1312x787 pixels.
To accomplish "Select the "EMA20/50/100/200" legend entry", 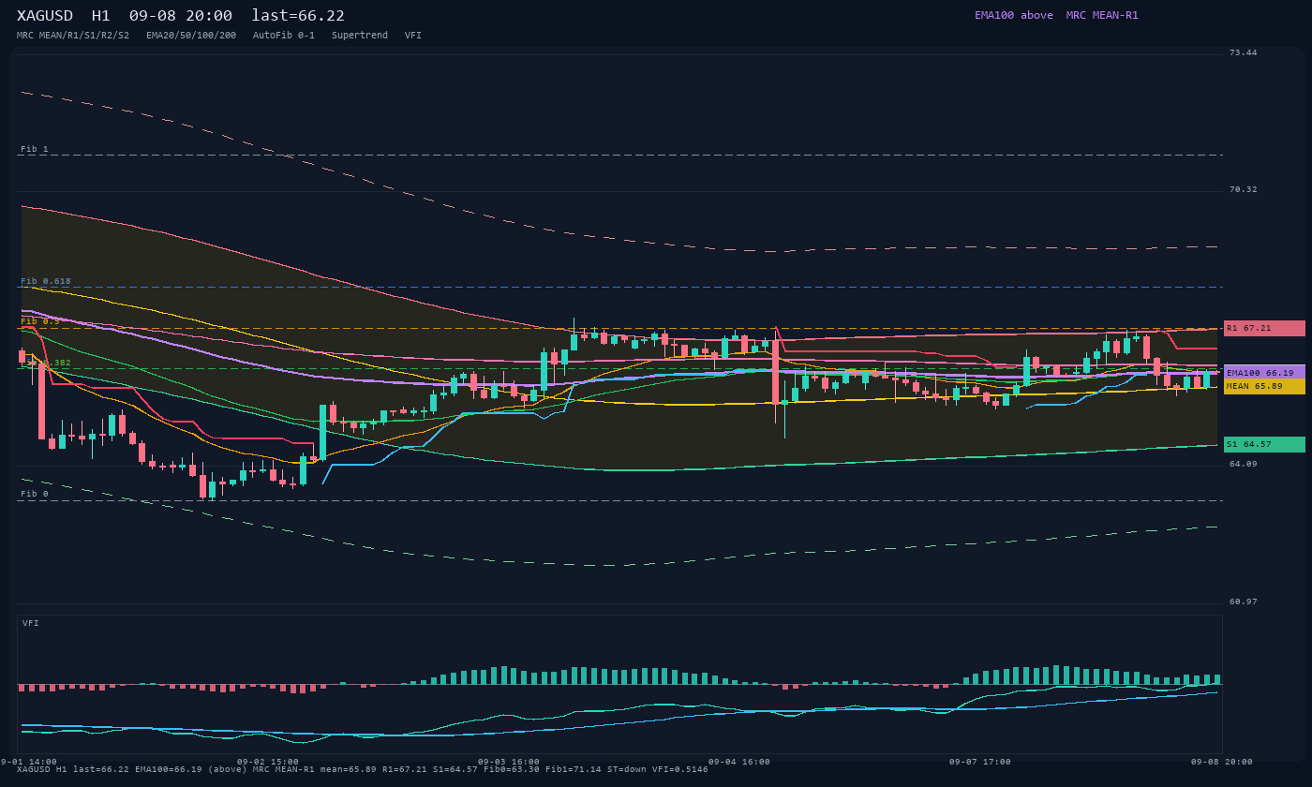I will point(191,36).
